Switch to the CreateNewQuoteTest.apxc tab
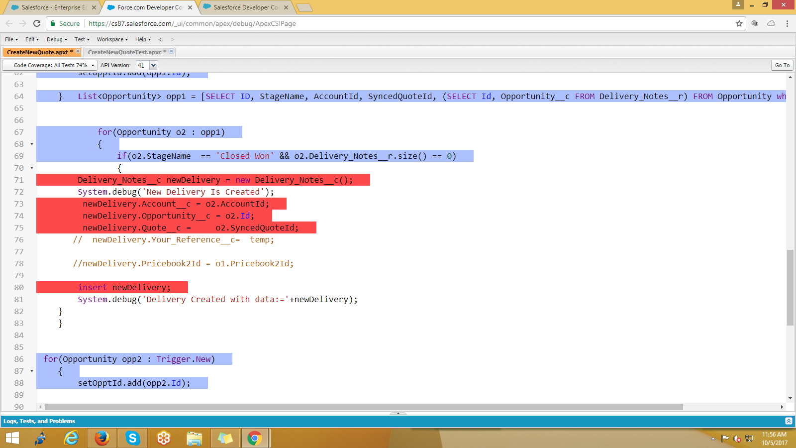Image resolution: width=796 pixels, height=448 pixels. pyautogui.click(x=124, y=51)
